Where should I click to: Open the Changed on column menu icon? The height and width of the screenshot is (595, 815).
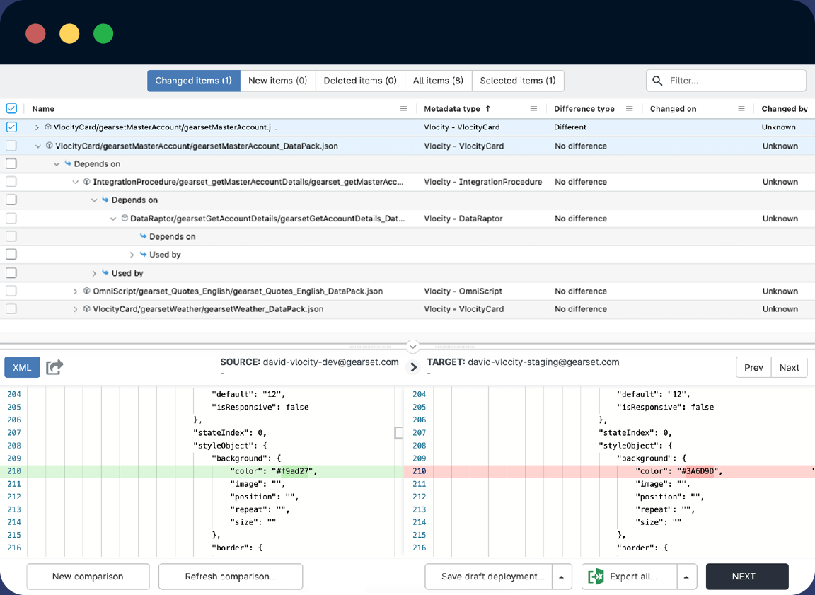(x=741, y=109)
